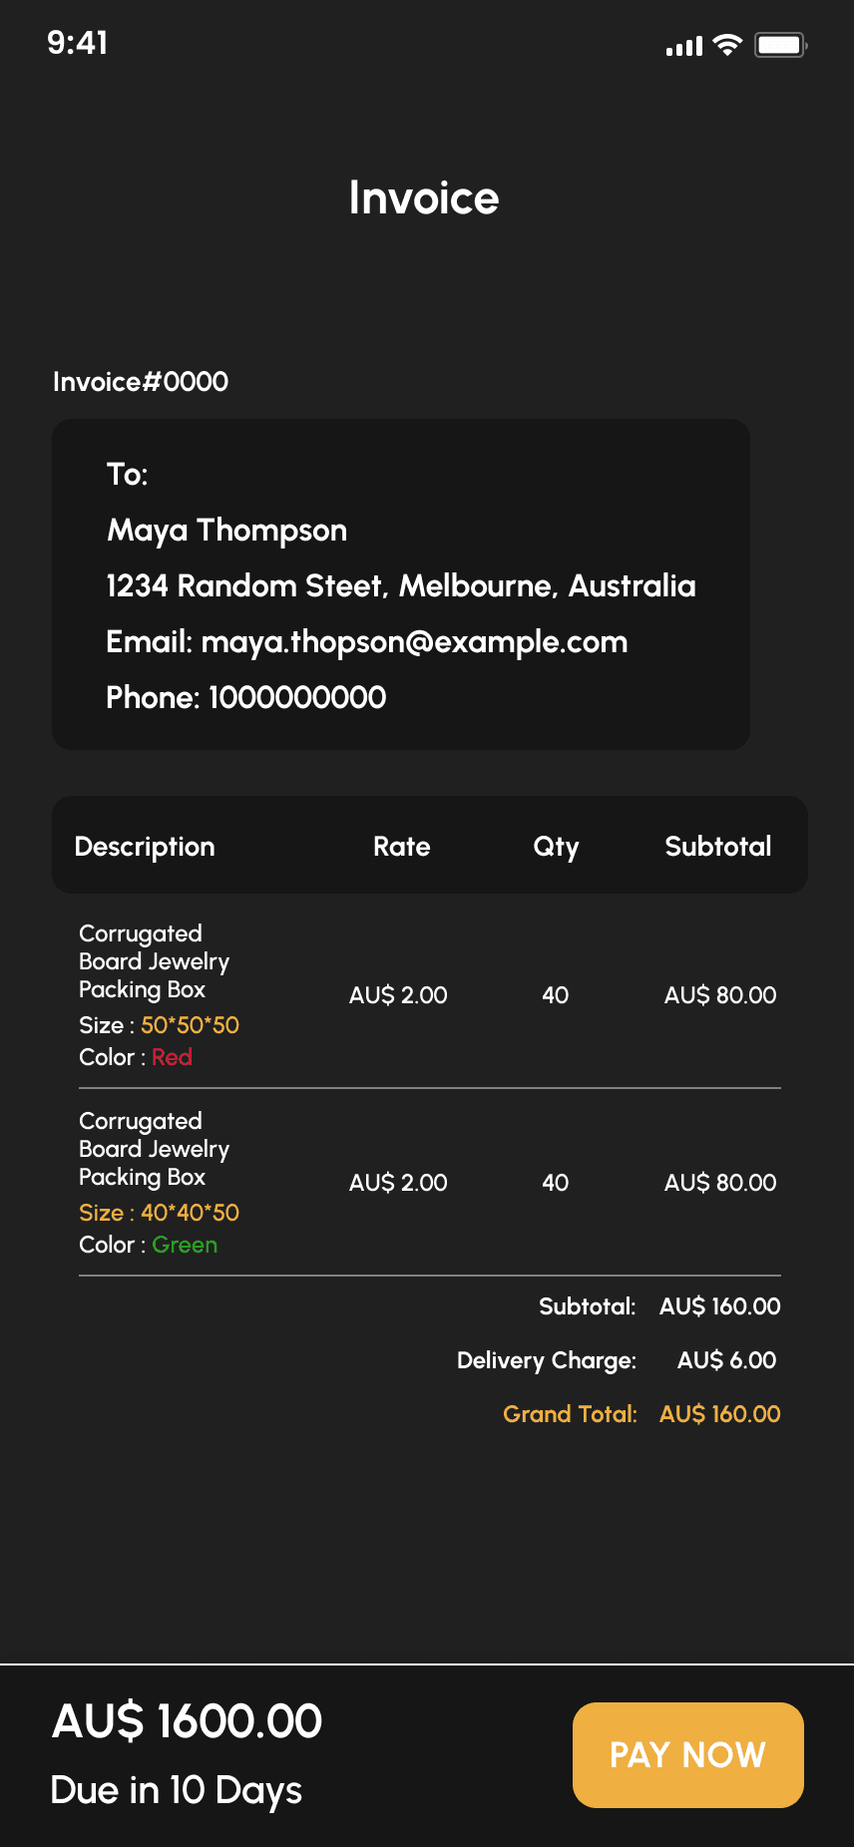This screenshot has height=1847, width=854.
Task: Tap the email maya.thopson@example.com
Action: (x=414, y=641)
